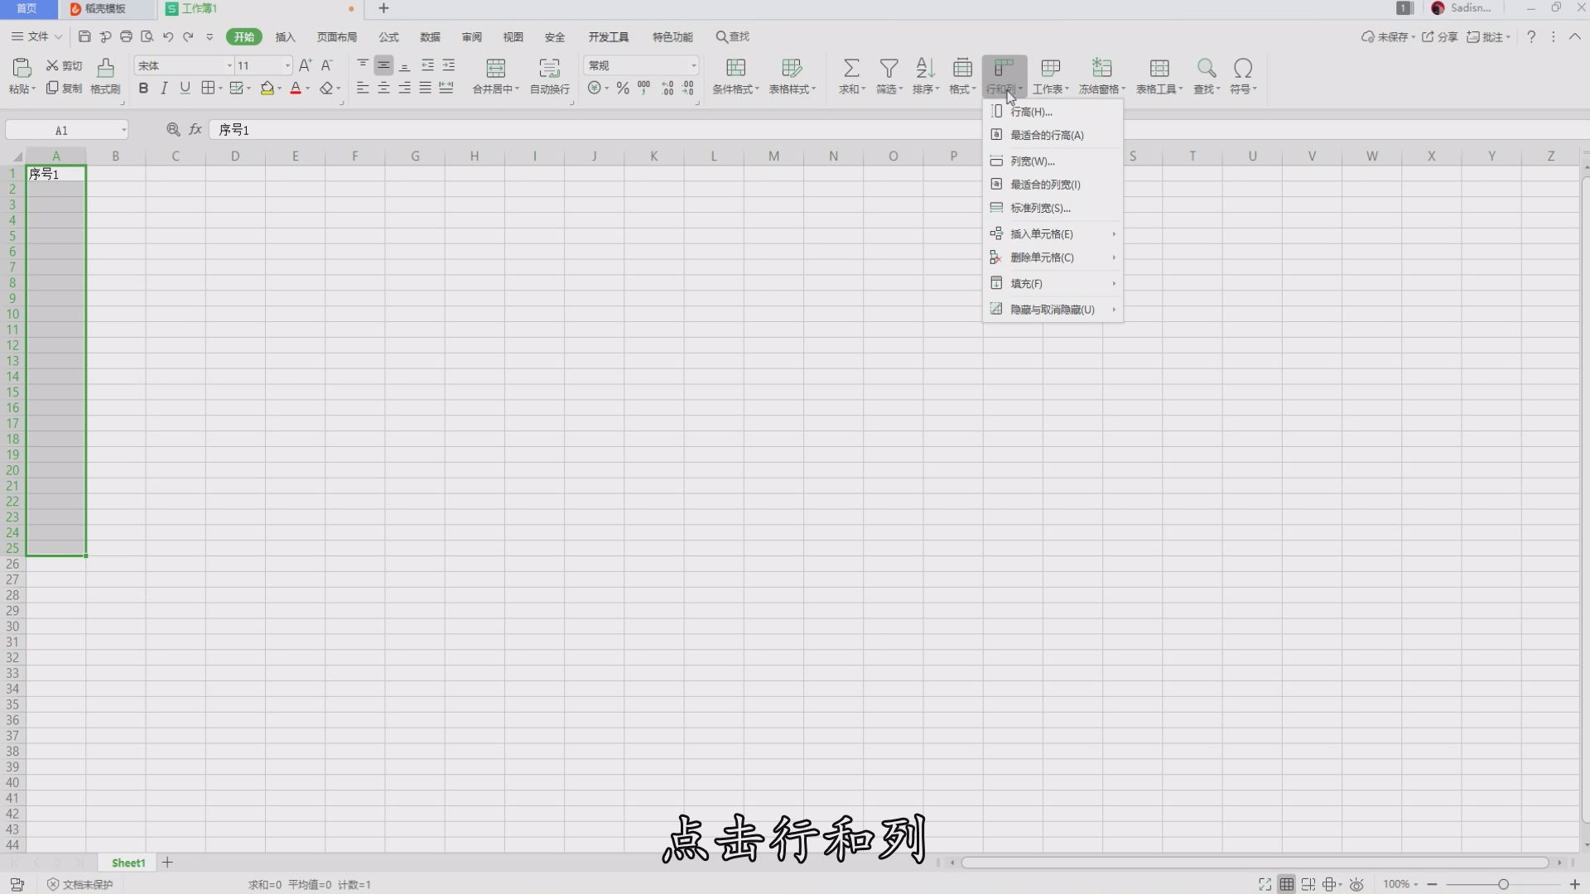Viewport: 1590px width, 894px height.
Task: Select 最适合的行高(A) menu item
Action: click(1053, 135)
